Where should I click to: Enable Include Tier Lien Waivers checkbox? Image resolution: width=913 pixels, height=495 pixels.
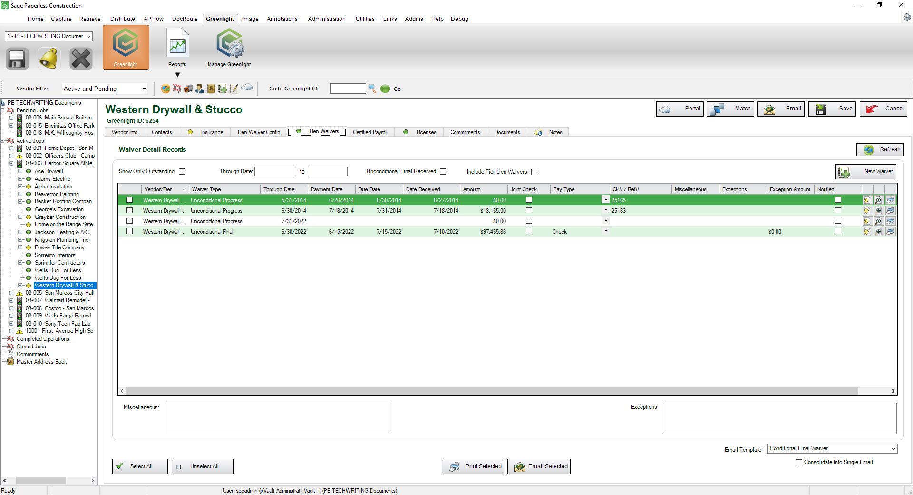(x=534, y=172)
